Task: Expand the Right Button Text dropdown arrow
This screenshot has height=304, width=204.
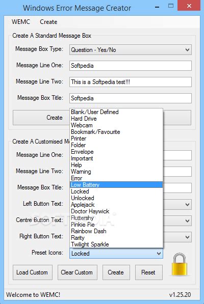Action: (x=187, y=237)
